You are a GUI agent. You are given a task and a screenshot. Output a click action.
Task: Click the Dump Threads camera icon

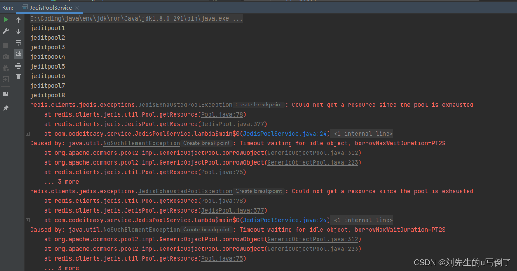[x=6, y=57]
